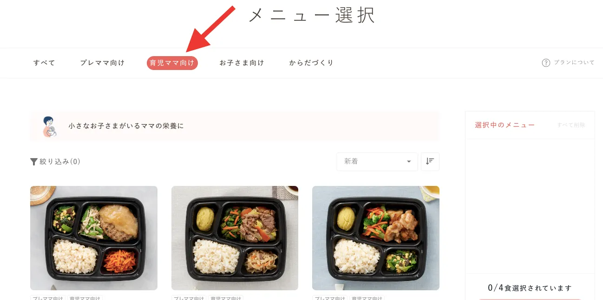
Task: Click the プレママ向け tag under first bento
Action: click(x=48, y=298)
